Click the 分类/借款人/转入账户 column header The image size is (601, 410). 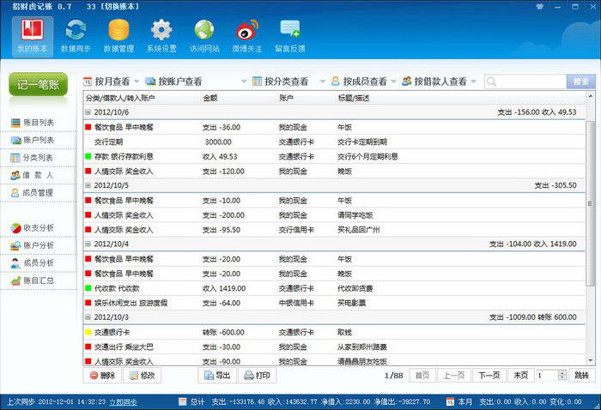coord(120,98)
